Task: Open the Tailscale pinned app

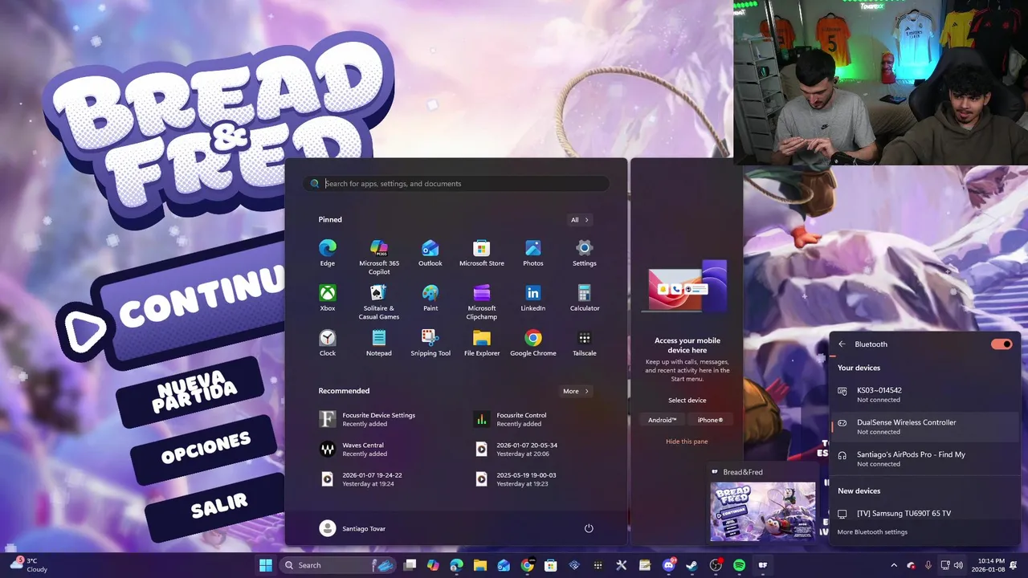Action: tap(585, 342)
